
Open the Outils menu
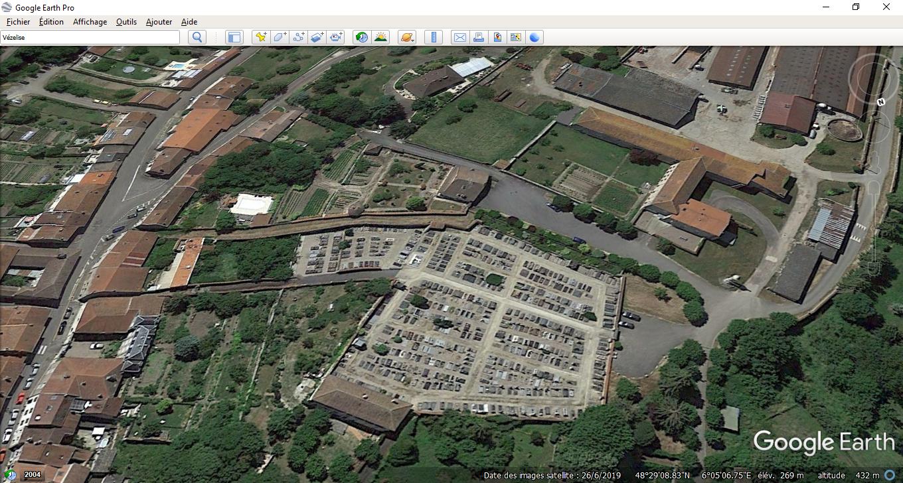pos(126,22)
